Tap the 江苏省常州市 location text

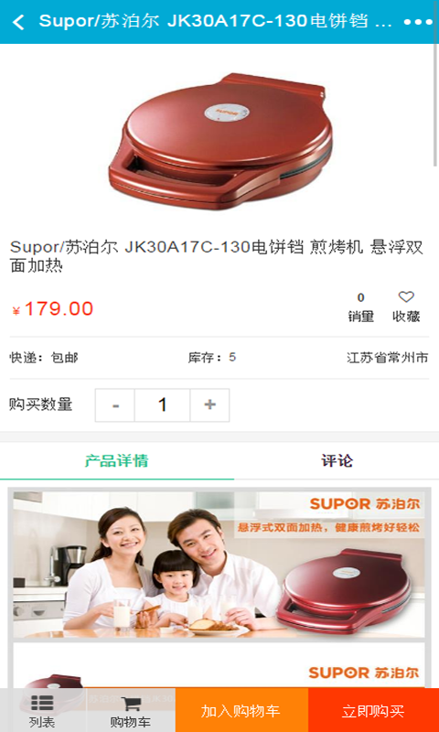[387, 358]
